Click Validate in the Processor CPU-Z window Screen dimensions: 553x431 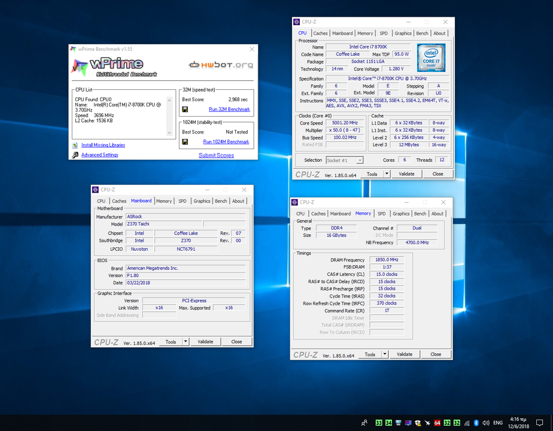pos(406,174)
